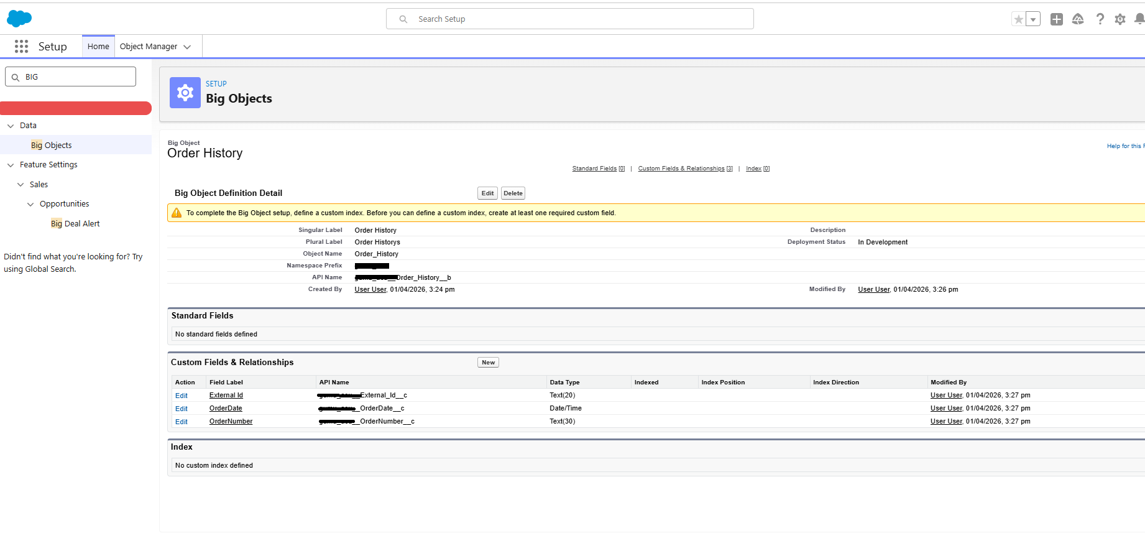Select Big Deal Alert in sidebar
This screenshot has width=1145, height=538.
[x=75, y=224]
